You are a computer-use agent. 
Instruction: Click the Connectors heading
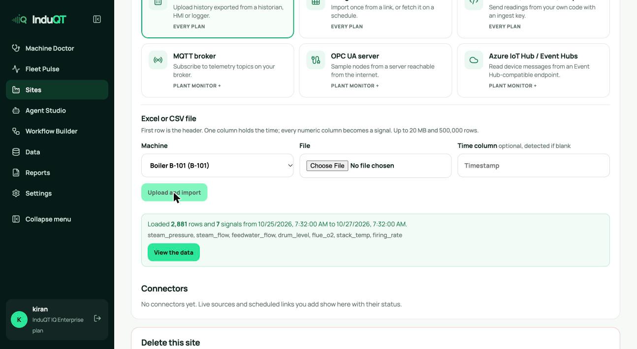[x=164, y=289]
